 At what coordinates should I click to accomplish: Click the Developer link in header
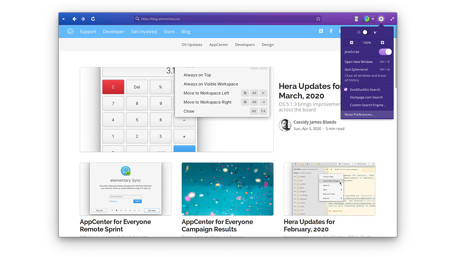tap(114, 32)
